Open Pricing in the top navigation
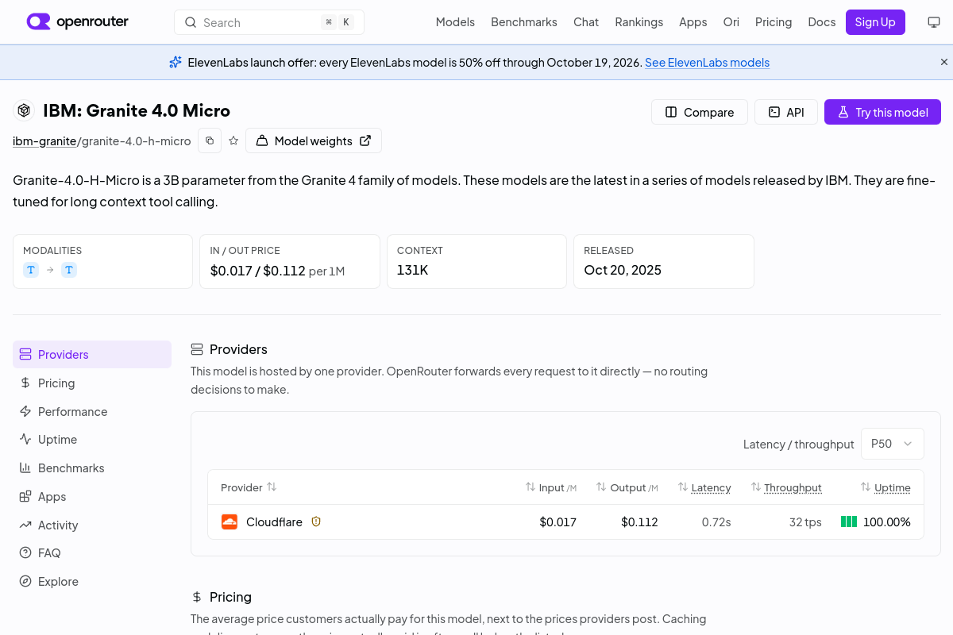Screen dimensions: 953x635 774,22
